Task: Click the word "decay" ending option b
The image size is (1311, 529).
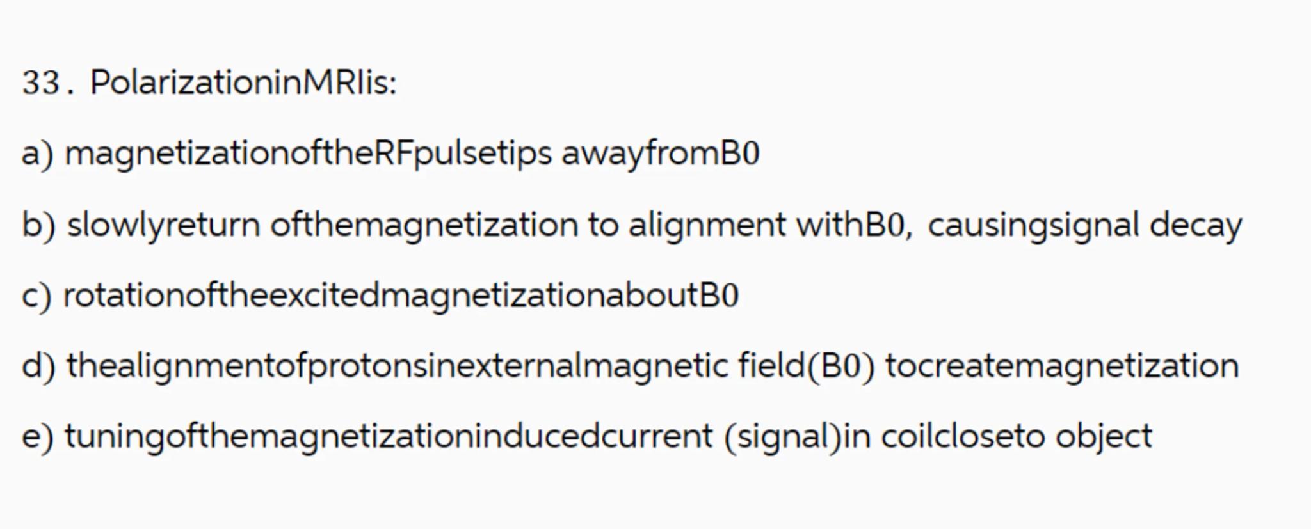Action: click(1195, 225)
